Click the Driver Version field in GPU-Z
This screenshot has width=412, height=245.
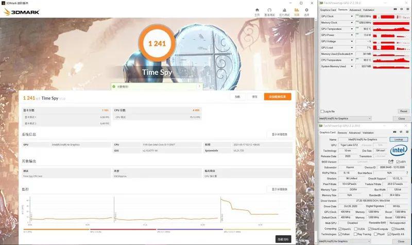pyautogui.click(x=373, y=201)
